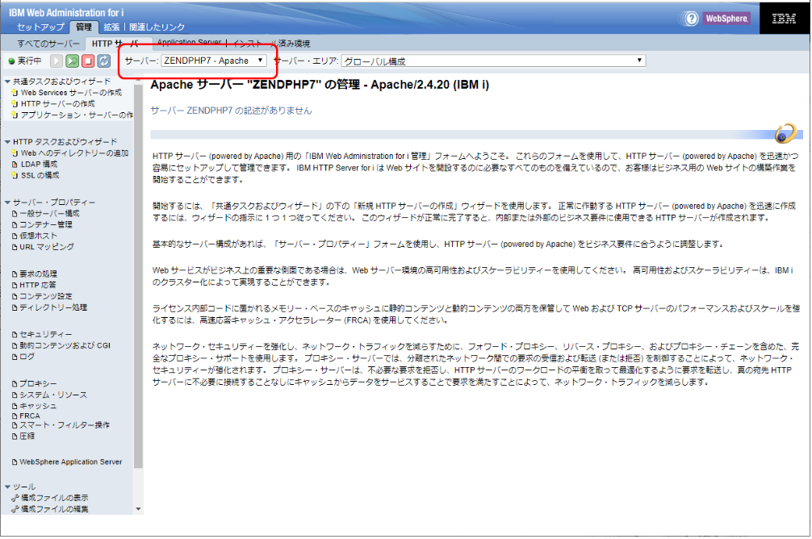This screenshot has height=539, width=812.
Task: Click the IBM logo
Action: pyautogui.click(x=784, y=19)
